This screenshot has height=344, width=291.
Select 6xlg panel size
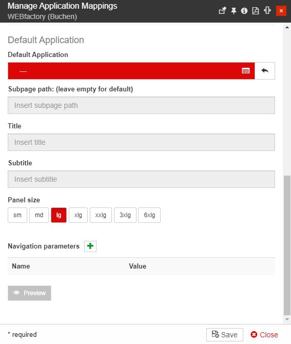(149, 215)
